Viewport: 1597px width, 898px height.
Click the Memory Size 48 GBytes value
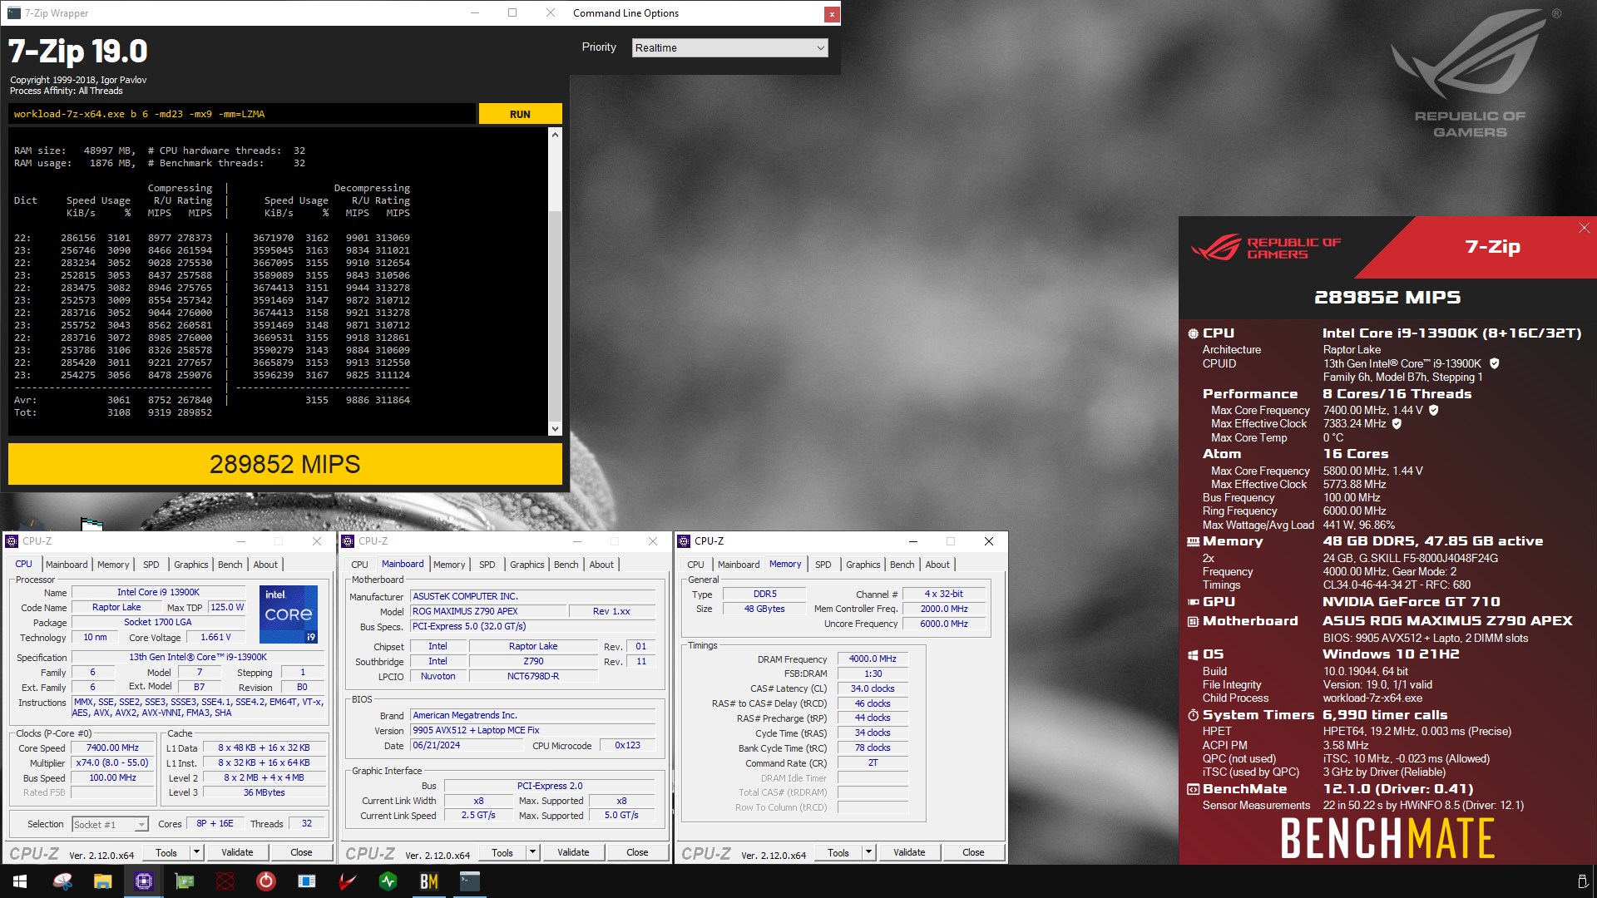(x=764, y=609)
